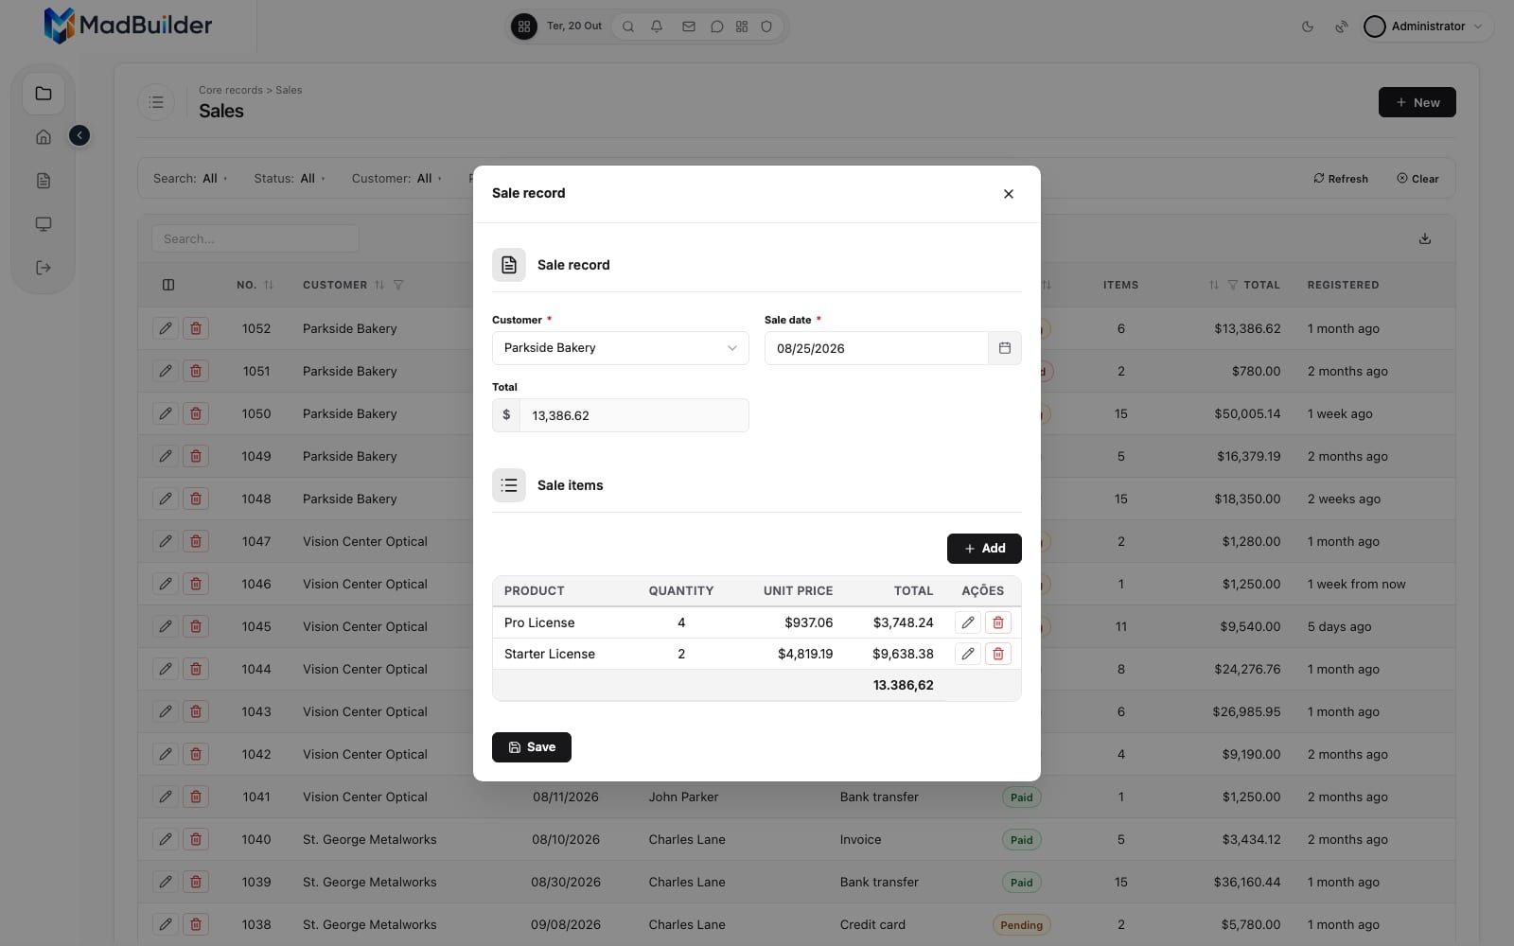This screenshot has height=946, width=1514.
Task: Click the Sale date input field
Action: [876, 348]
